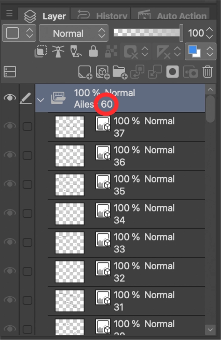Set as Reference Layer lighthouse icon
The width and height of the screenshot is (221, 340).
(58, 51)
